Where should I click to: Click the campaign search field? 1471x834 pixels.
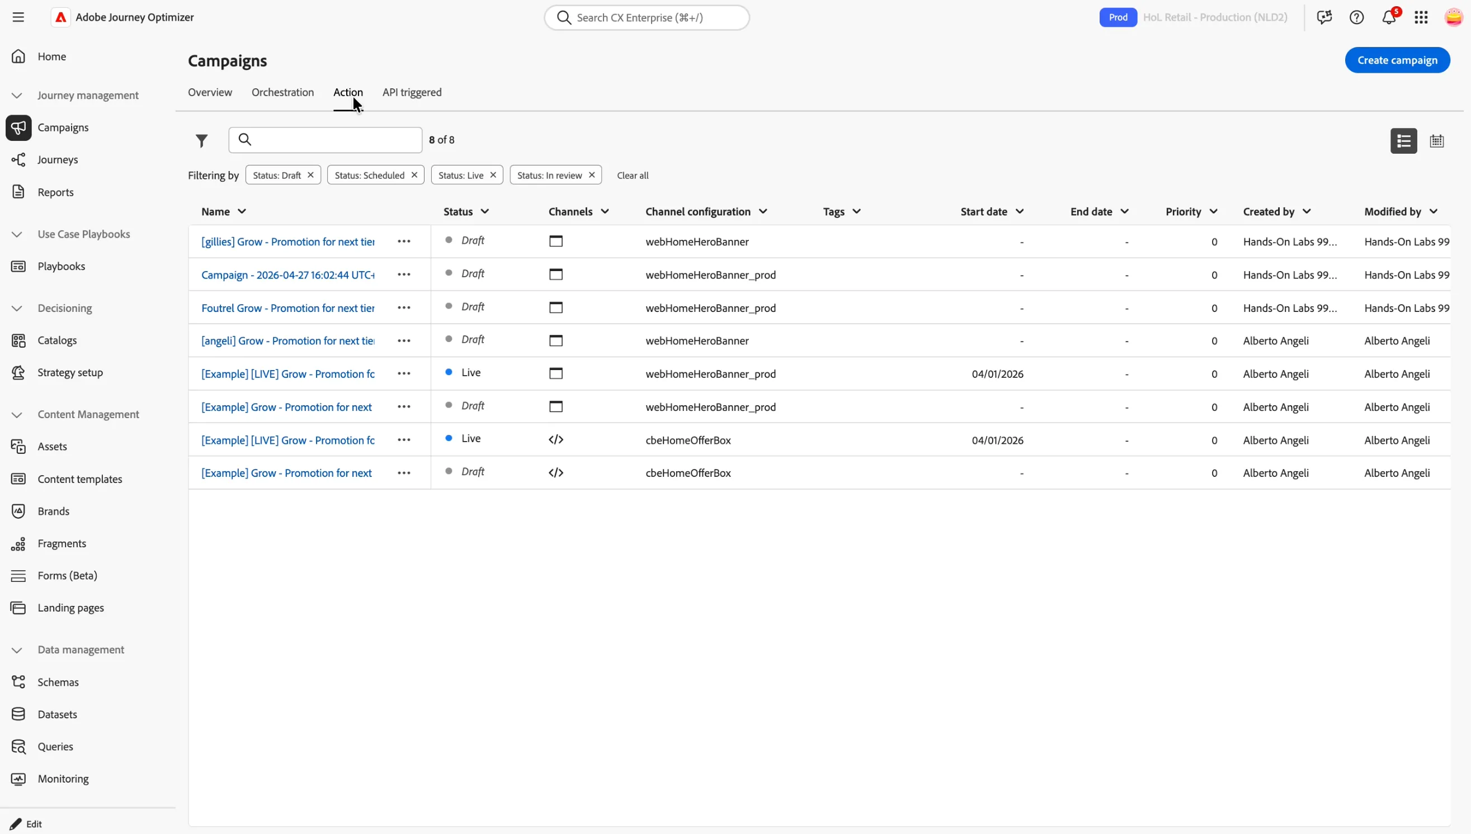[x=326, y=140]
